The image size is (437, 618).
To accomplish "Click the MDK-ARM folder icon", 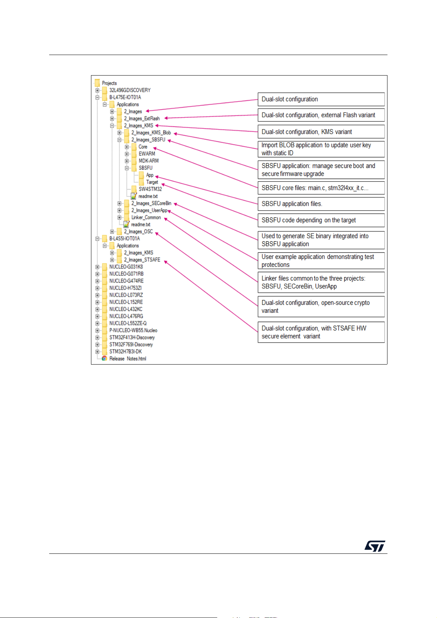I will coord(134,161).
